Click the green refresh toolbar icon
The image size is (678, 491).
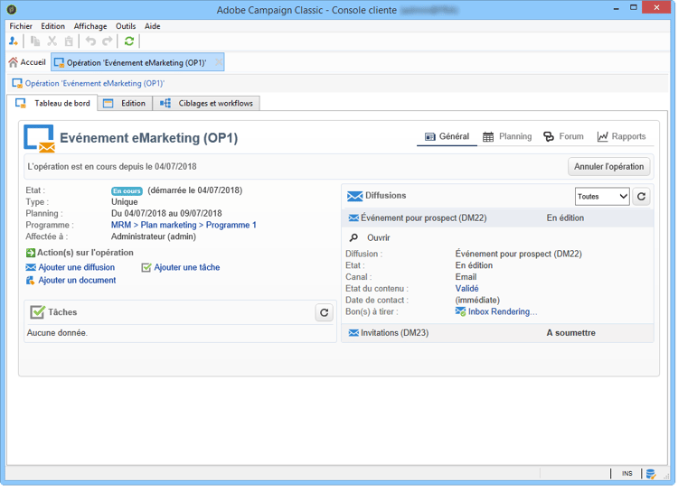pyautogui.click(x=129, y=41)
